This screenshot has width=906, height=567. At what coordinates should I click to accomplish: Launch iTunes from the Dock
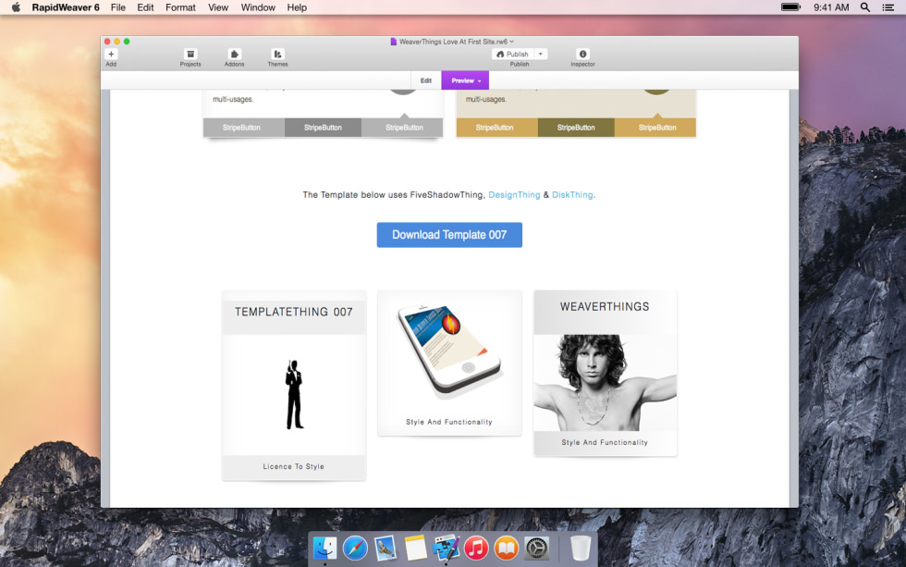coord(476,548)
